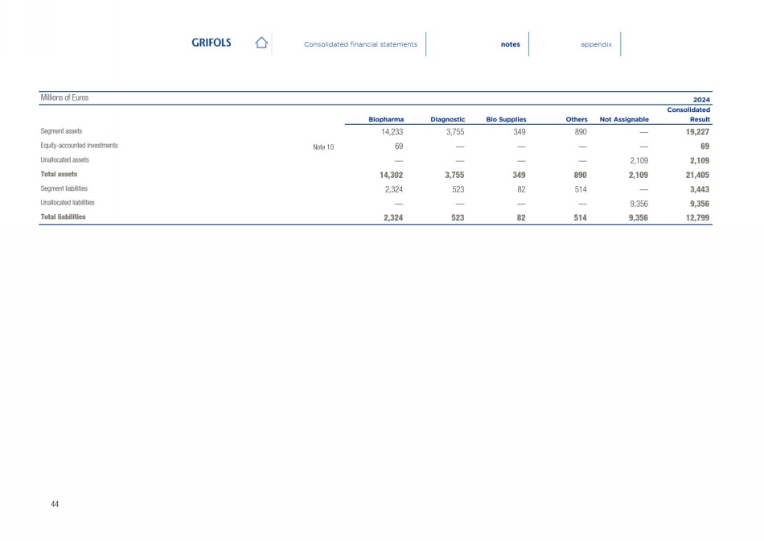Click the Total liabilities row label
This screenshot has height=541, width=764.
pyautogui.click(x=63, y=217)
